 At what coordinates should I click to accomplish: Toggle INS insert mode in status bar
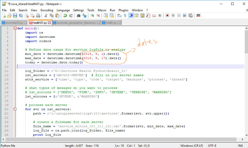(240, 146)
